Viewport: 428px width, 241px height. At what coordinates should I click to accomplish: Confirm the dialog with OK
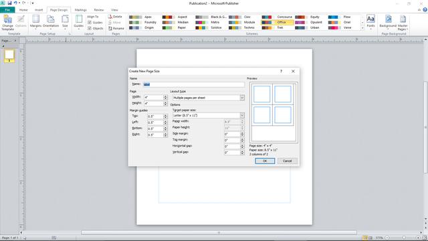pyautogui.click(x=265, y=161)
